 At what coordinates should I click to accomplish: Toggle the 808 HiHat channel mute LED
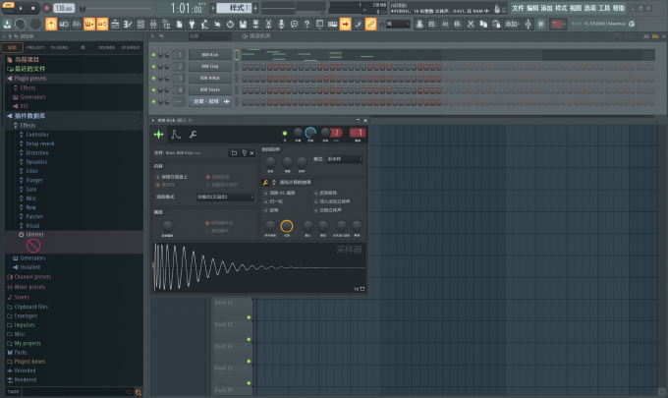[153, 79]
